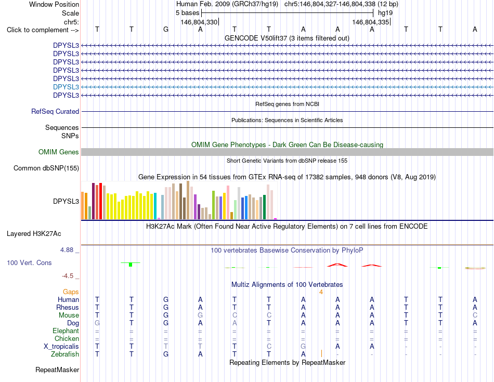This screenshot has width=494, height=382.
Task: Click the 146,804,330 coordinate marker
Action: tap(199, 22)
